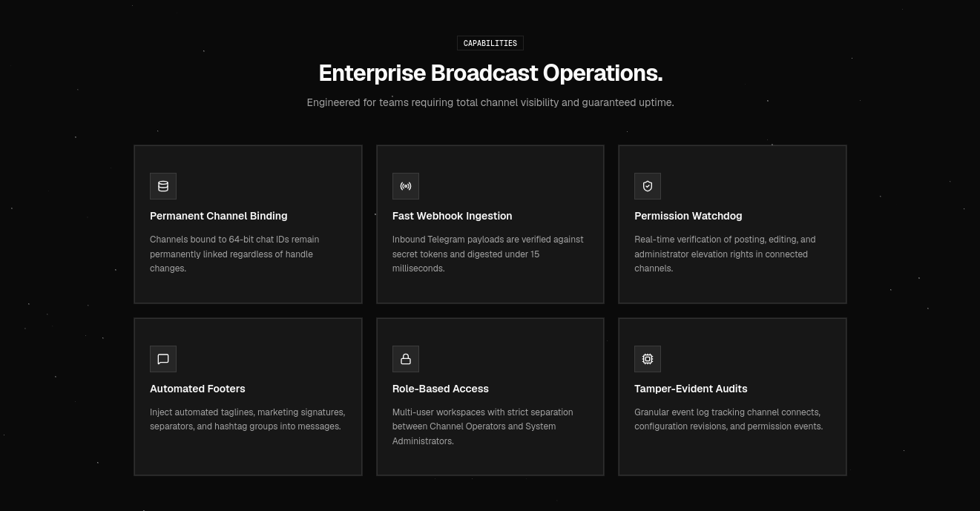Click the message bubble icon above Automated Footers
The image size is (980, 511).
(163, 359)
